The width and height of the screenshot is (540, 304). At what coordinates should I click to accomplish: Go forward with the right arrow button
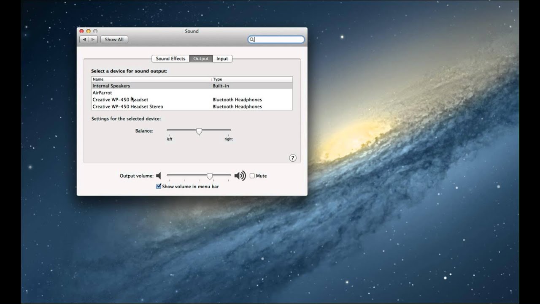93,39
